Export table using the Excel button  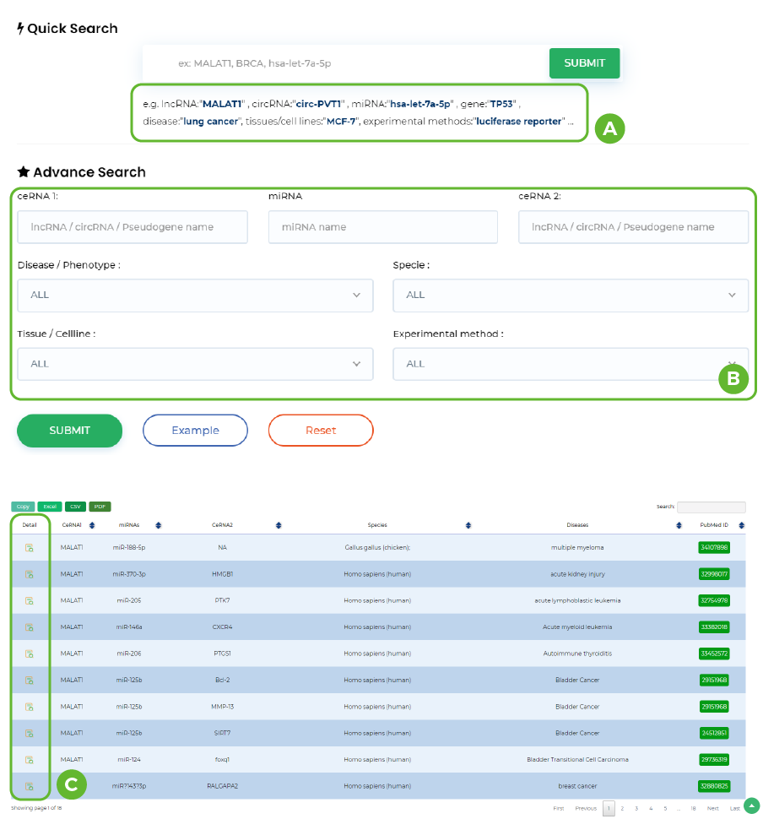click(x=50, y=507)
